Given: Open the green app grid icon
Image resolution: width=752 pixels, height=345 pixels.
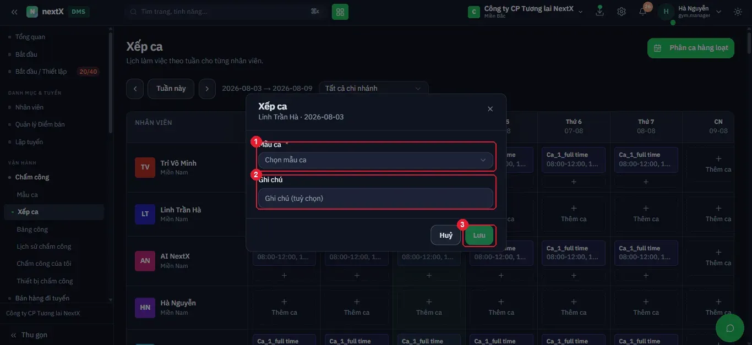Looking at the screenshot, I should point(340,12).
